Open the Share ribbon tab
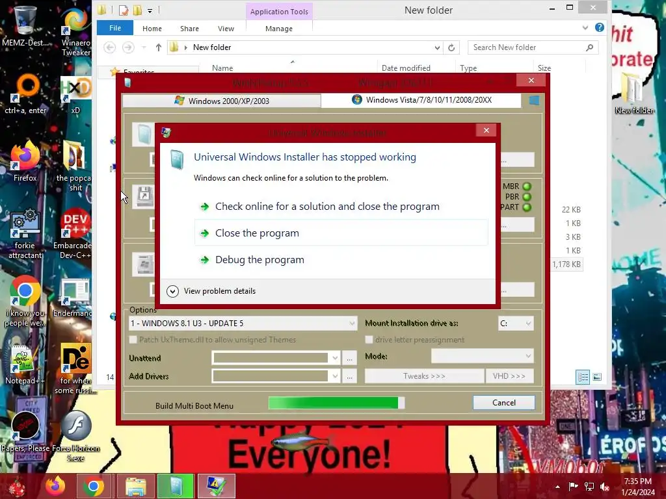This screenshot has width=666, height=499. pyautogui.click(x=189, y=29)
